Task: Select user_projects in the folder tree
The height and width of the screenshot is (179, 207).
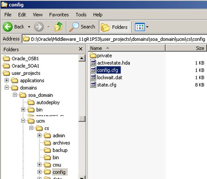Action: [x=26, y=73]
